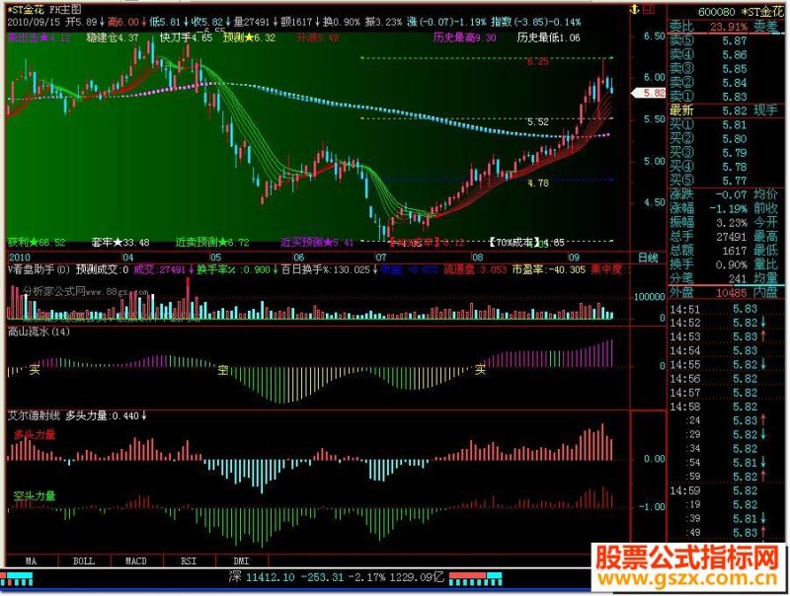Image resolution: width=790 pixels, height=596 pixels.
Task: Click the down arrow after 成交:27491
Action: click(191, 270)
